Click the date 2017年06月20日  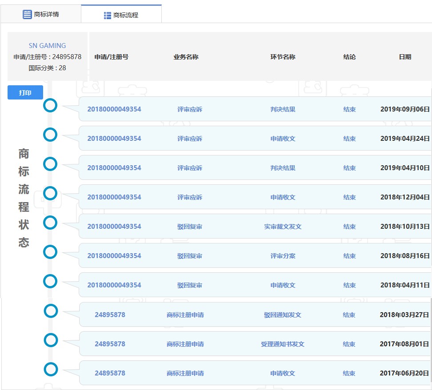pos(404,373)
